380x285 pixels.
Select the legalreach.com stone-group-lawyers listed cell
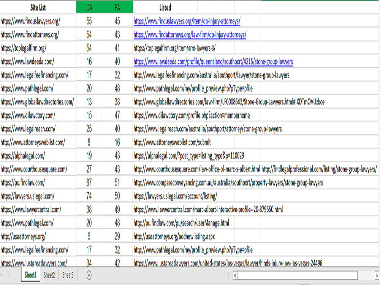(x=208, y=129)
